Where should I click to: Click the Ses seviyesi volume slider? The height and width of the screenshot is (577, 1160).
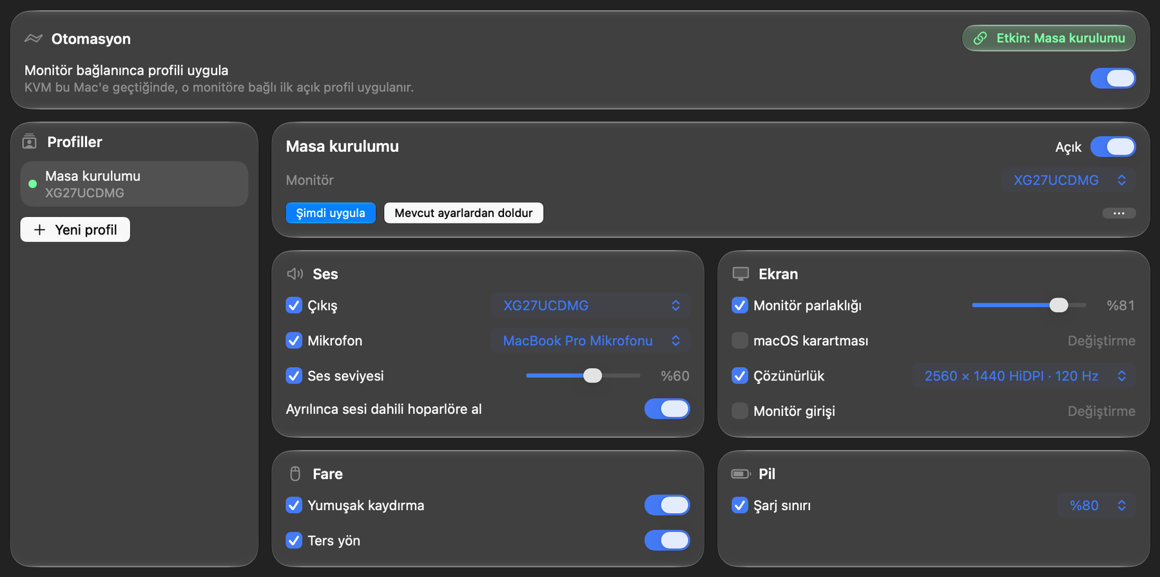pos(583,375)
